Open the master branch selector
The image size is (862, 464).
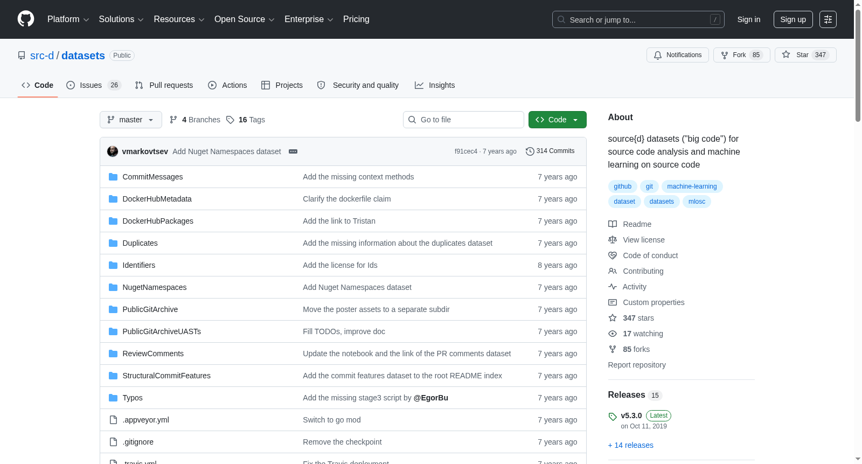tap(131, 120)
